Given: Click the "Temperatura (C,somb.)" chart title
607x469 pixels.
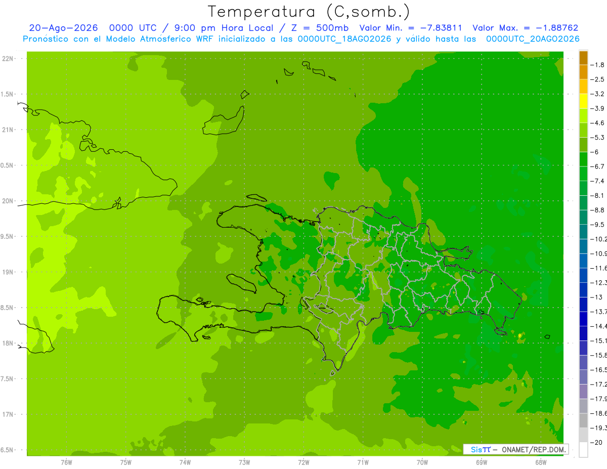Looking at the screenshot, I should point(309,12).
